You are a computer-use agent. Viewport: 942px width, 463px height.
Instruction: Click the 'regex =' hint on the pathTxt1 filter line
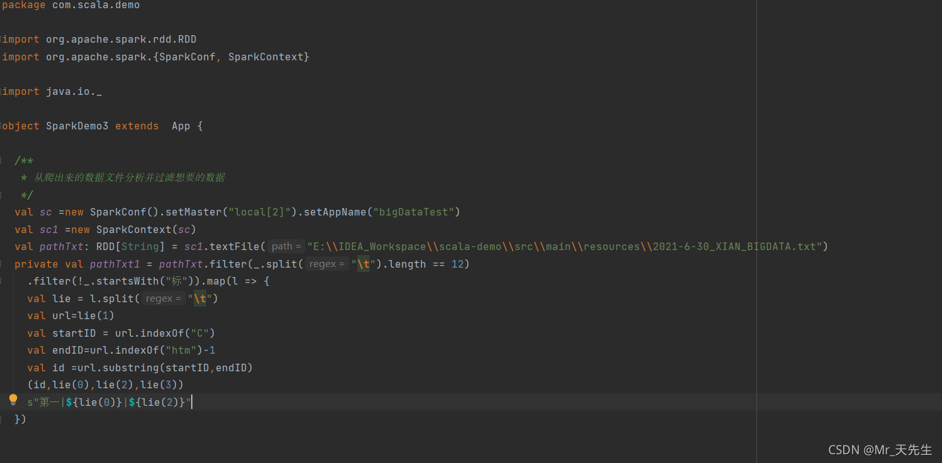(x=327, y=264)
